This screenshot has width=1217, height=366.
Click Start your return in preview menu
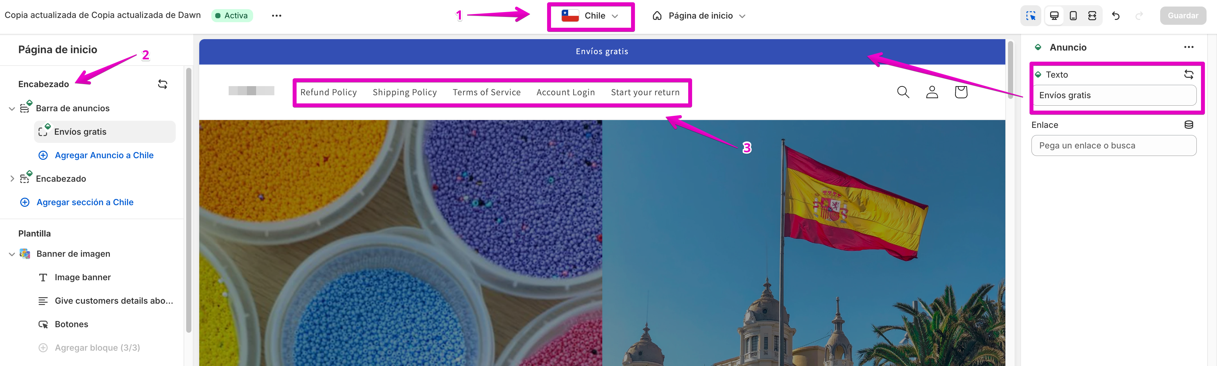(645, 92)
